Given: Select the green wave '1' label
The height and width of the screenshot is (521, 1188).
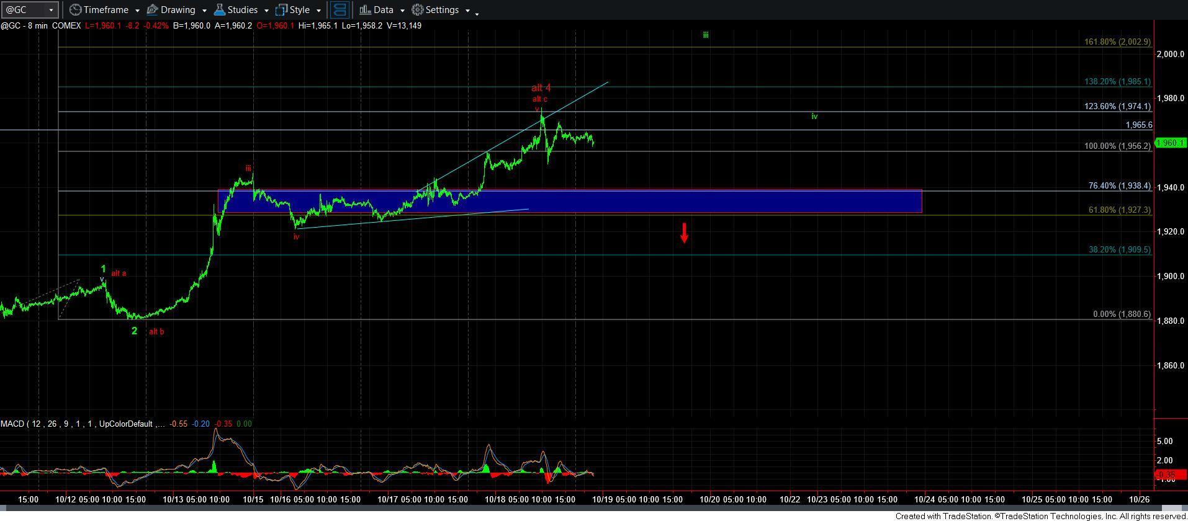Looking at the screenshot, I should click(x=104, y=269).
